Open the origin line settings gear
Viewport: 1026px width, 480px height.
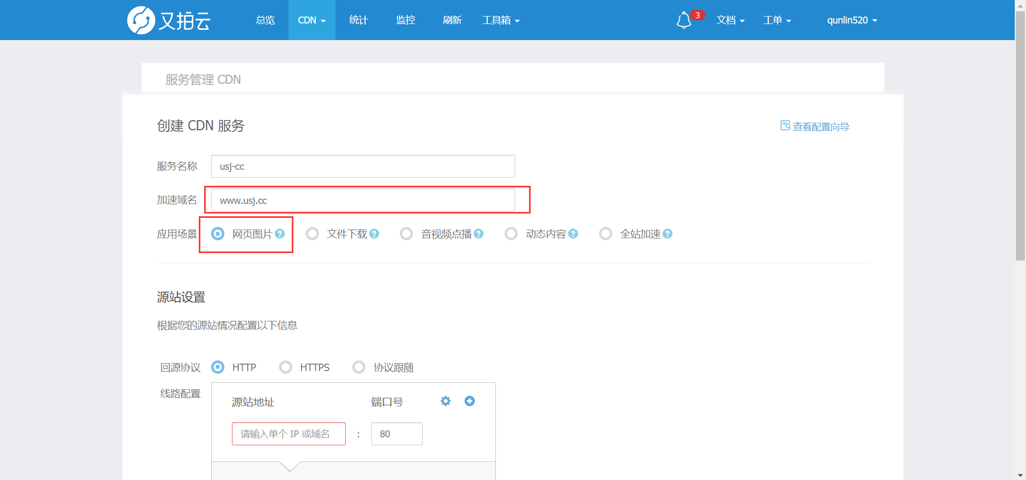(x=446, y=401)
